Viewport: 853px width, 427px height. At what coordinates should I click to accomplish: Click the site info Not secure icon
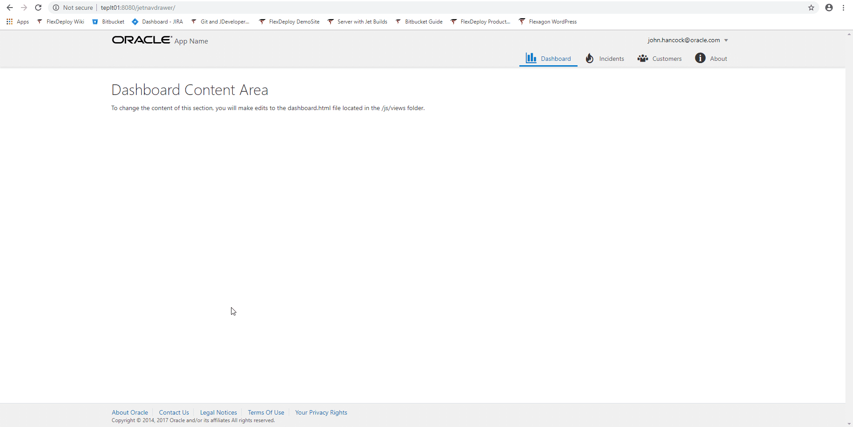click(x=56, y=8)
